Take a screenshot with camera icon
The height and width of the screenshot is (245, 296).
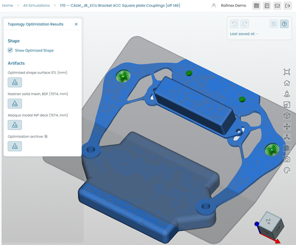[287, 159]
